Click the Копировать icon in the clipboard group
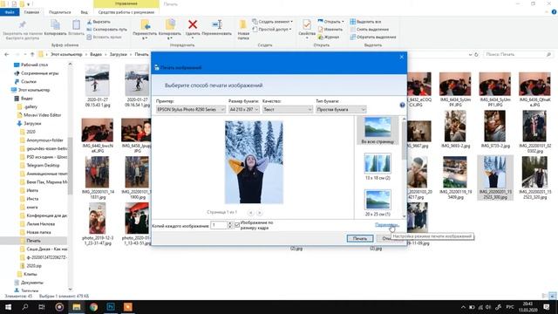The height and width of the screenshot is (314, 558). 55,25
